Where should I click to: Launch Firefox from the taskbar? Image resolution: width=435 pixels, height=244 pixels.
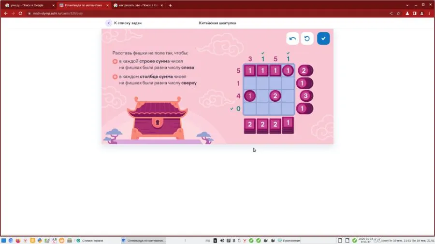point(18,241)
